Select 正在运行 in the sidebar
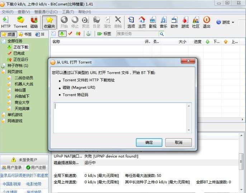The height and width of the screenshot is (193, 246). (x=21, y=59)
